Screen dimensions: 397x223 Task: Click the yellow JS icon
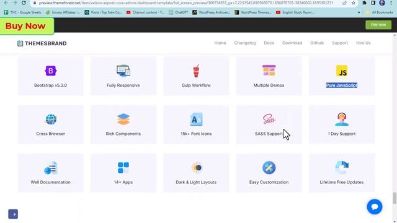(342, 71)
